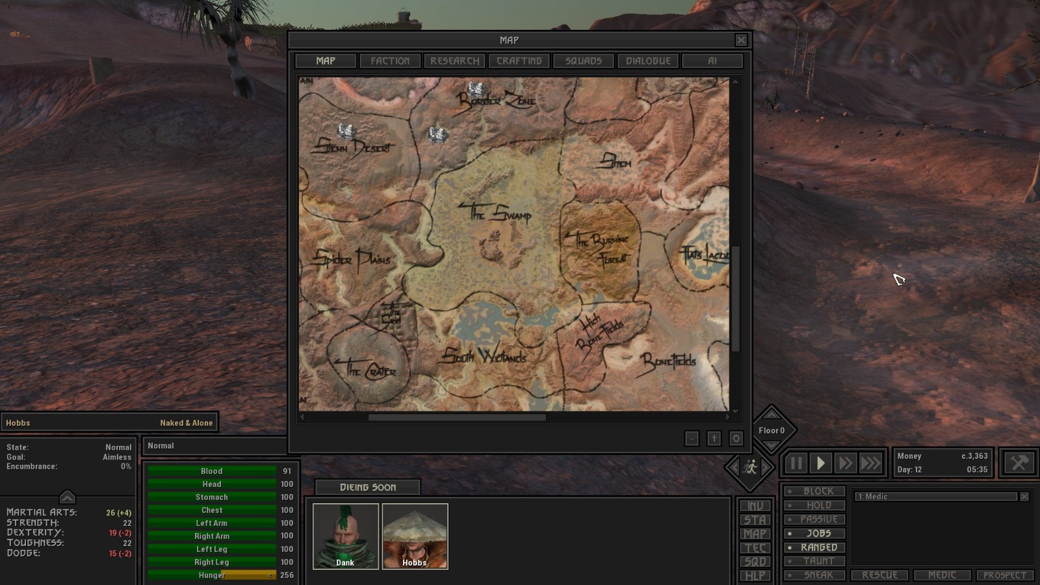
Task: Set game speed to fastest triple arrows
Action: tap(870, 463)
